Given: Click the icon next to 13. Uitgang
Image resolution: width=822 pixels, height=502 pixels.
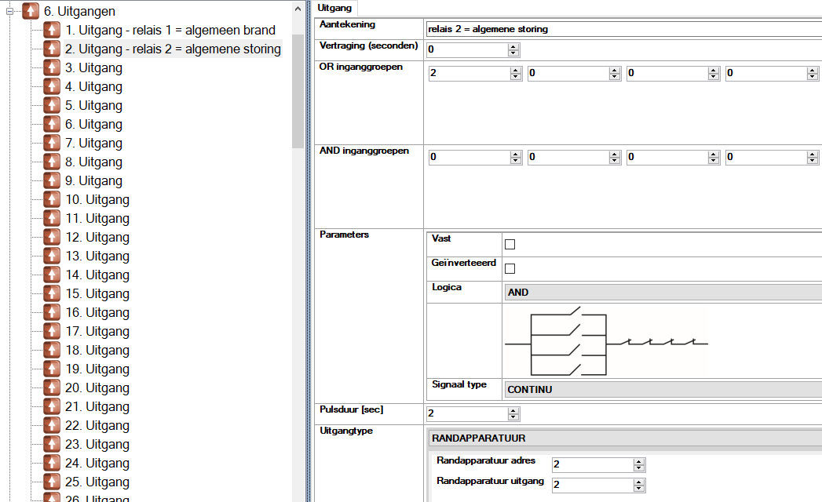Looking at the screenshot, I should (52, 256).
